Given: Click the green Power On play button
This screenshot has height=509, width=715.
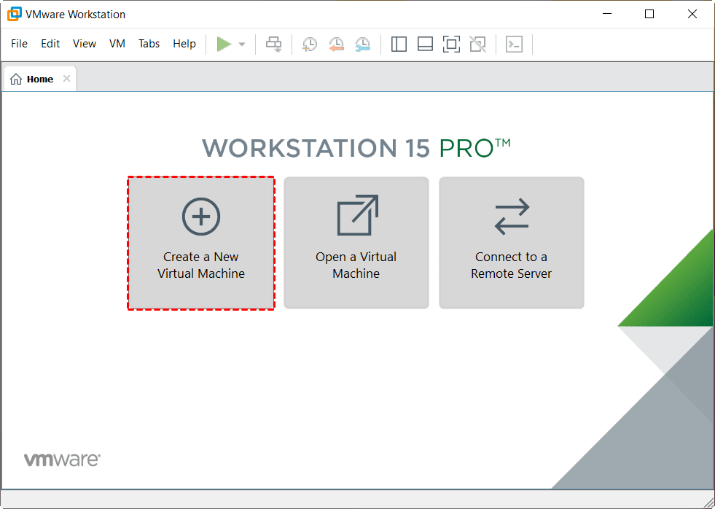Looking at the screenshot, I should click(224, 44).
